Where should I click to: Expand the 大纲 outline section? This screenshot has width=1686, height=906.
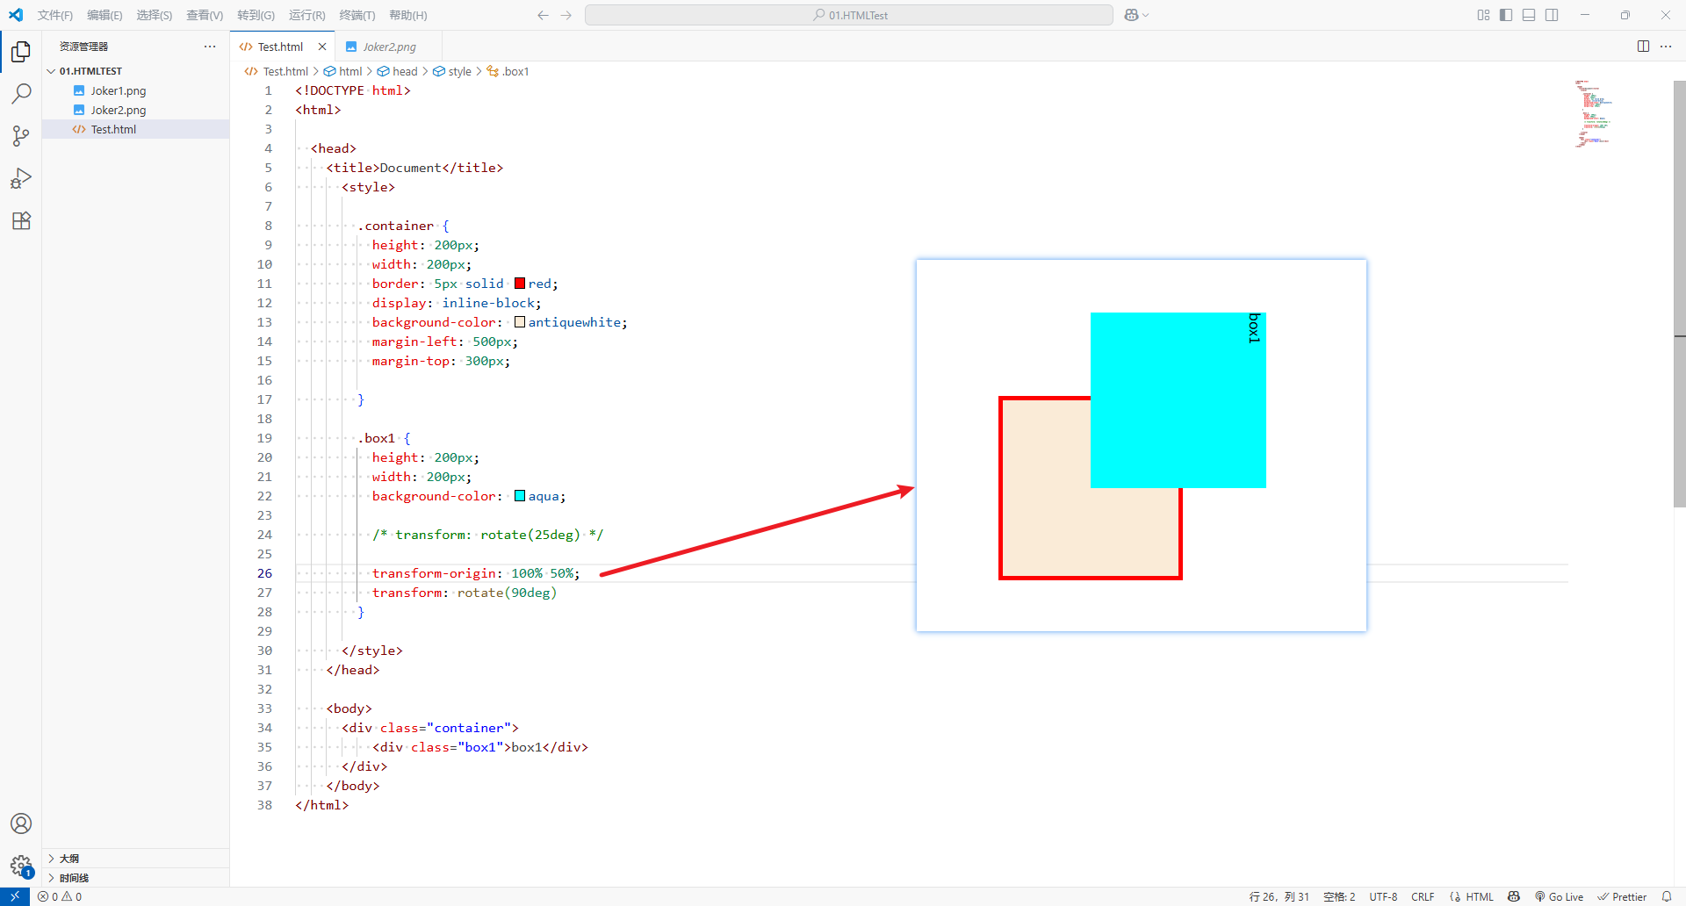135,859
